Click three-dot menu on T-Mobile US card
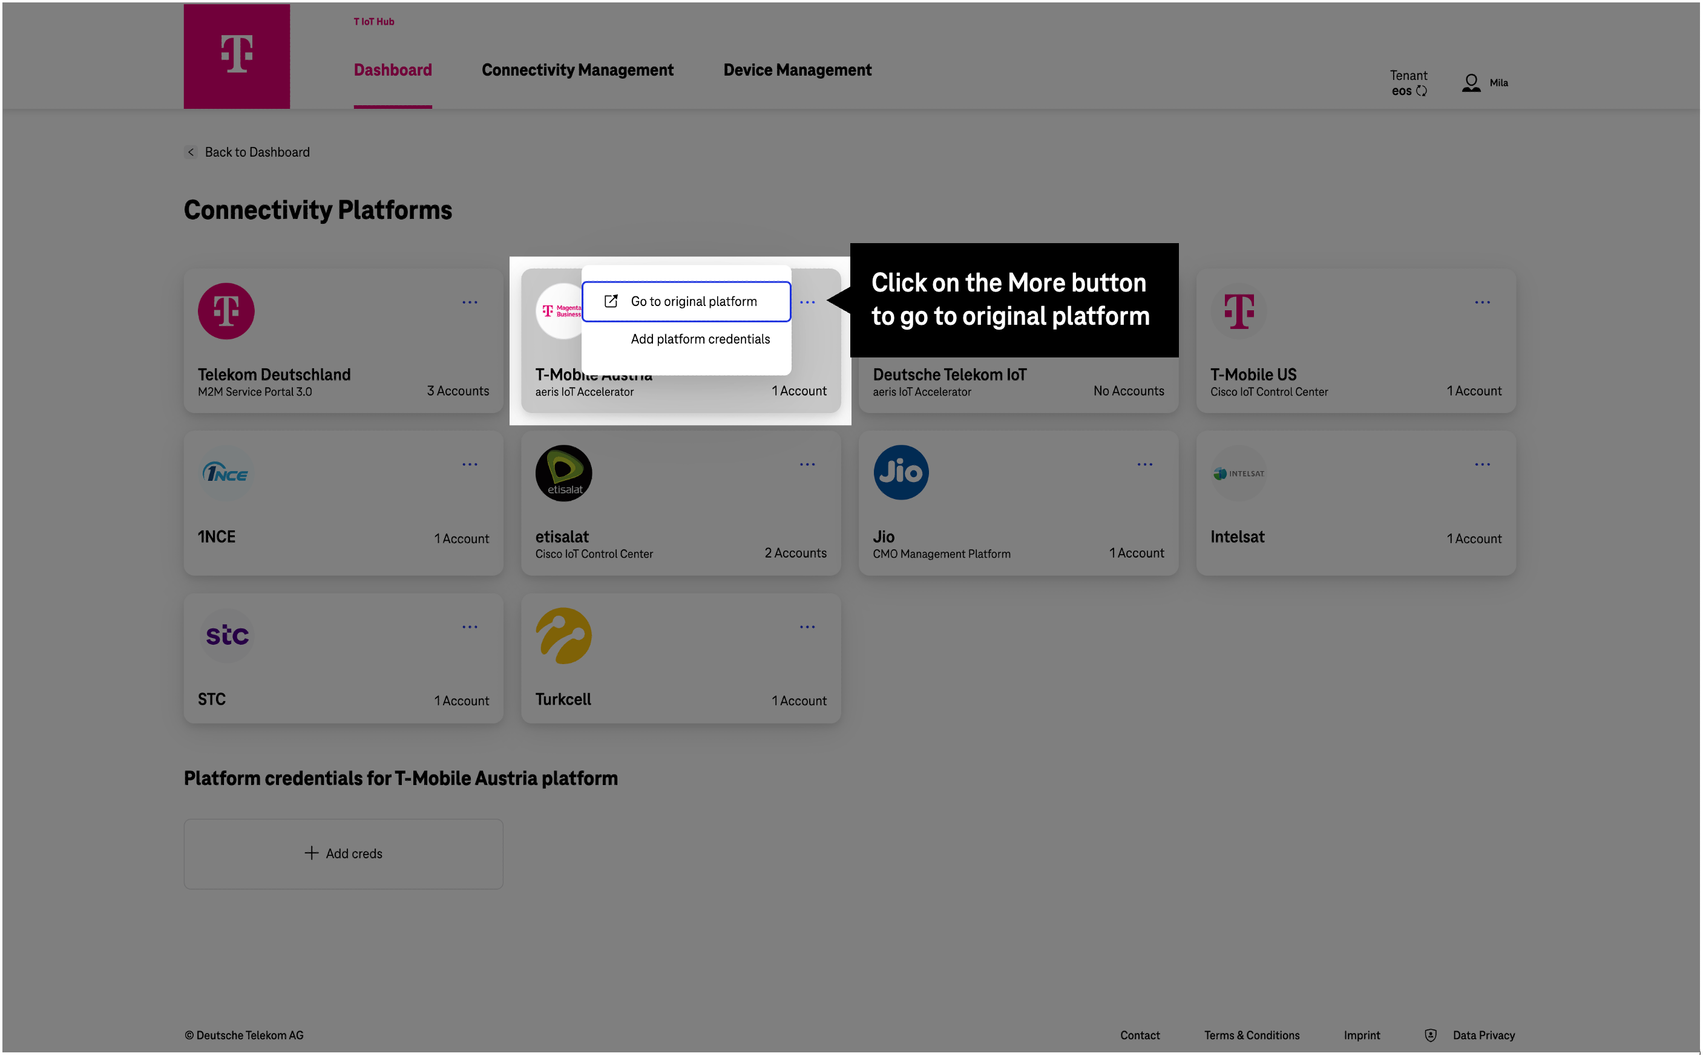 (1482, 302)
